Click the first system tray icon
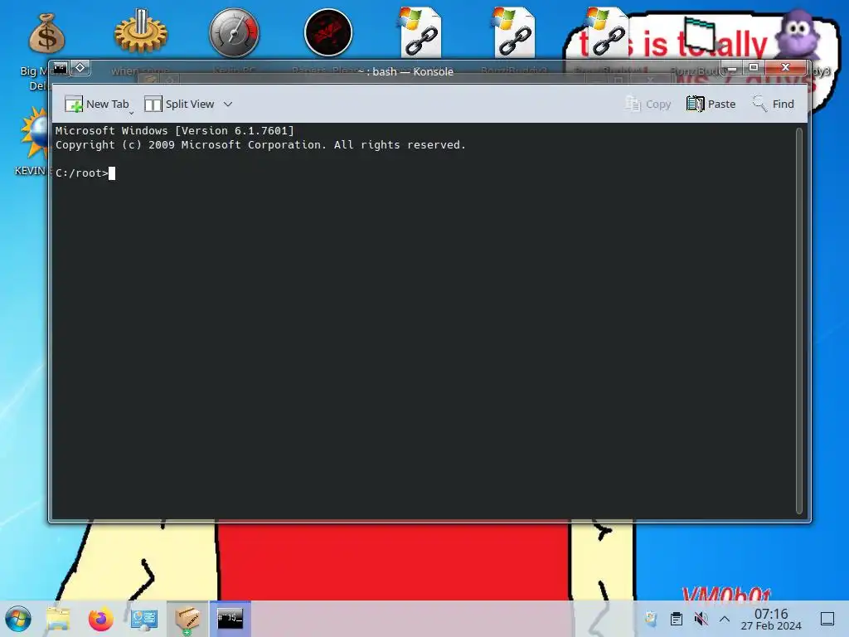 pos(651,619)
